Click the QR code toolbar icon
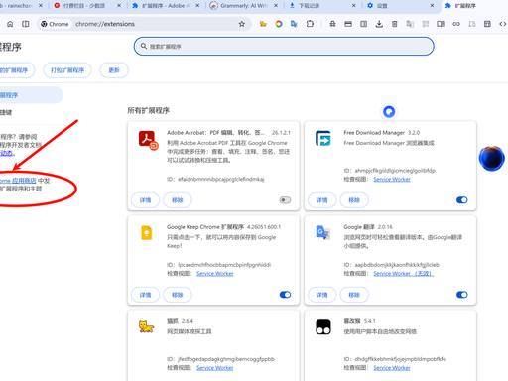The height and width of the screenshot is (381, 508). coord(426,24)
